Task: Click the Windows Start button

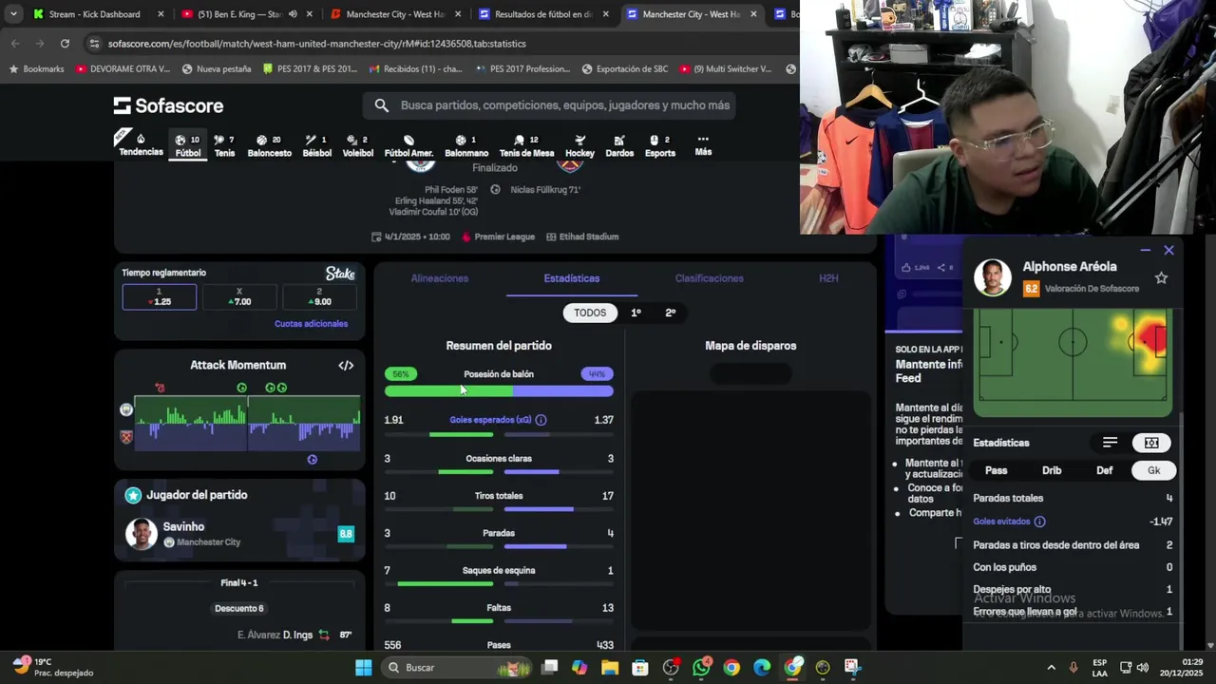Action: [363, 668]
